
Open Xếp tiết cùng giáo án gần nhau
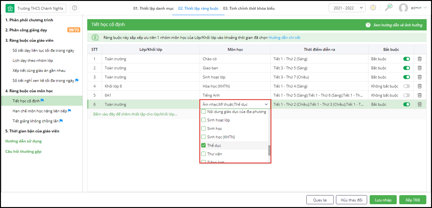[39, 71]
